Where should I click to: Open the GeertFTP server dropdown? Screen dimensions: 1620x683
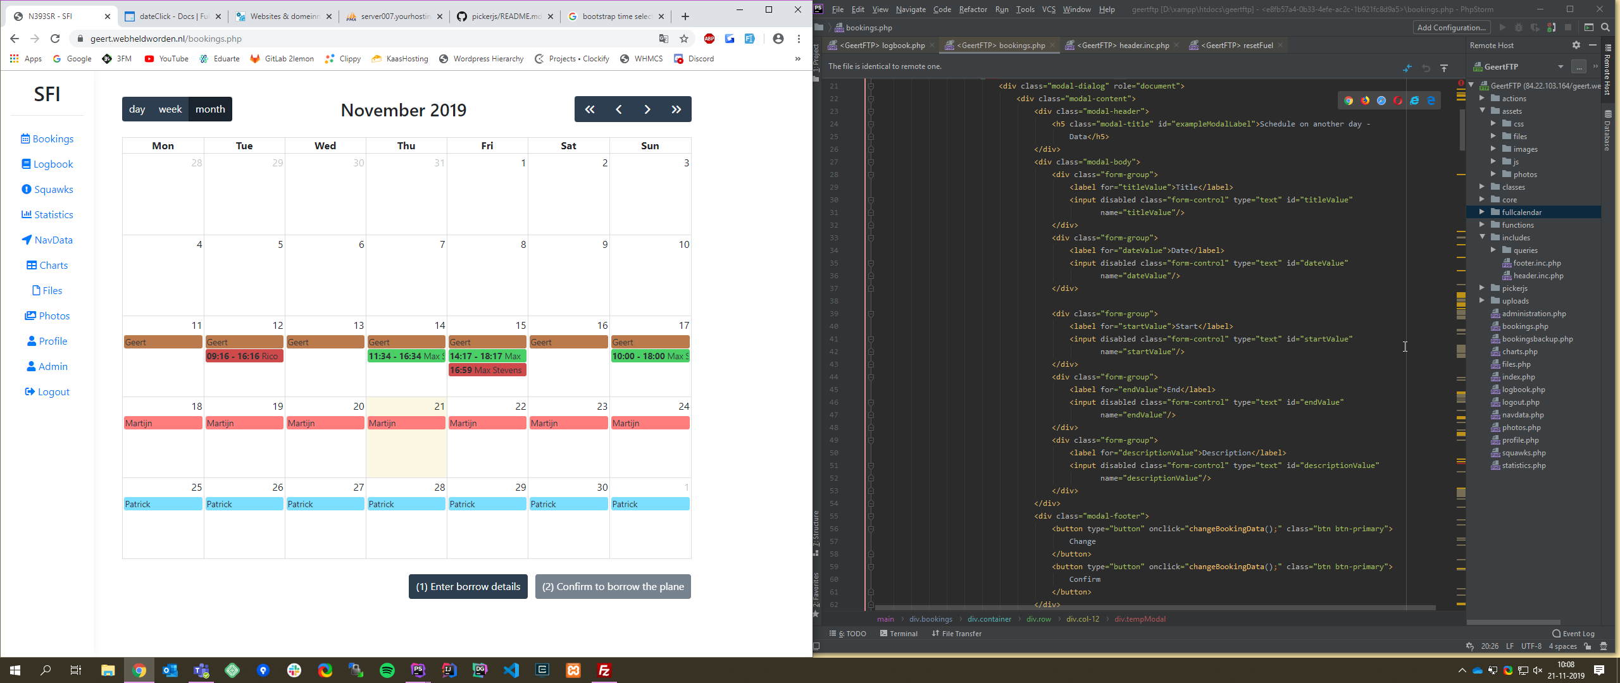click(1560, 66)
